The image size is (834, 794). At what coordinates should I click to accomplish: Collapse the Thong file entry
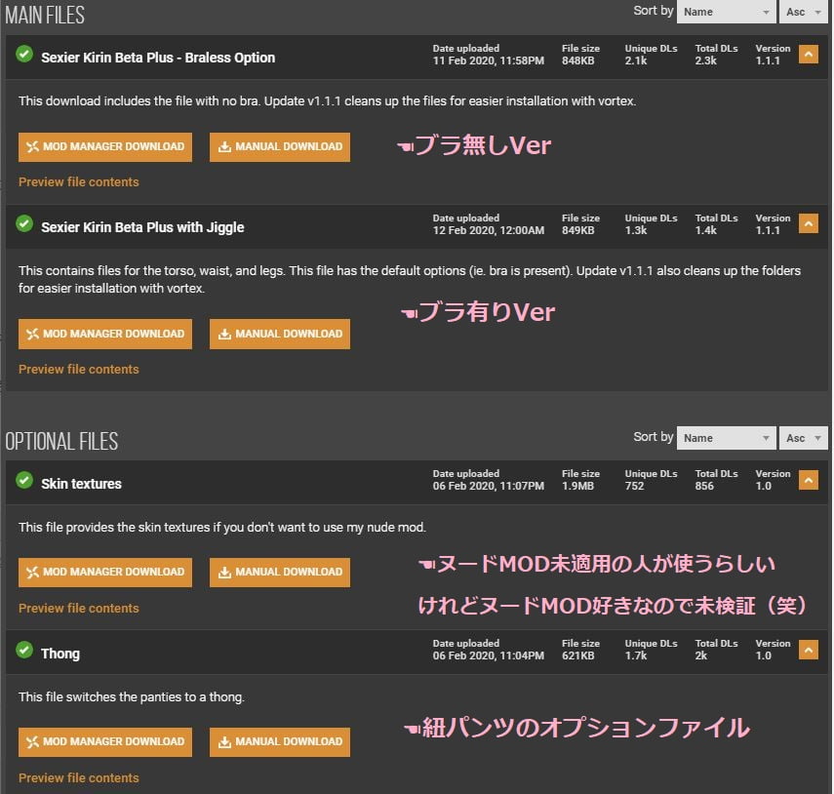[808, 650]
